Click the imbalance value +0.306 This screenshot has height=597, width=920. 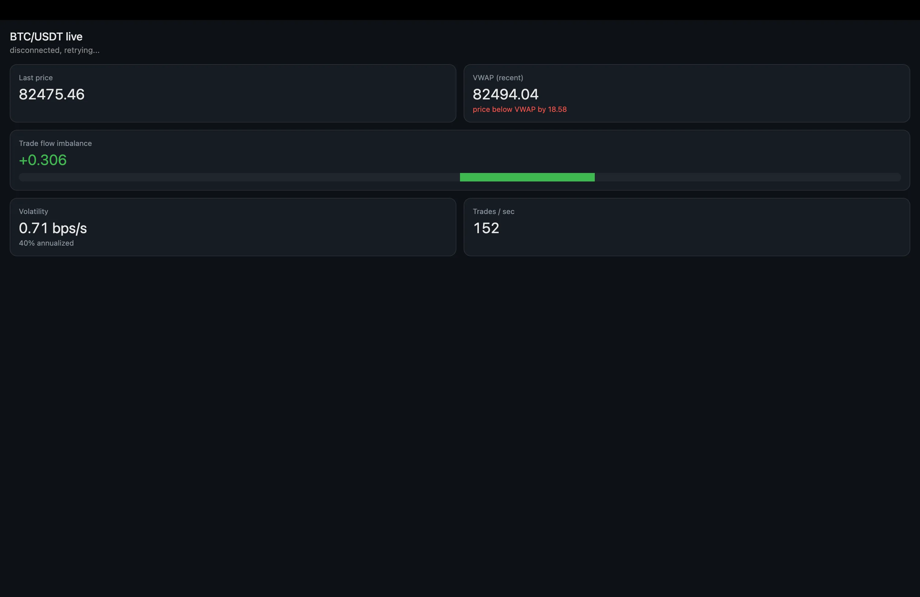point(43,160)
